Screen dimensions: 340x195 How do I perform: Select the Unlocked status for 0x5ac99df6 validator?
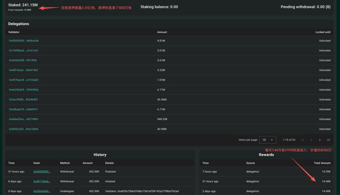pos(324,99)
